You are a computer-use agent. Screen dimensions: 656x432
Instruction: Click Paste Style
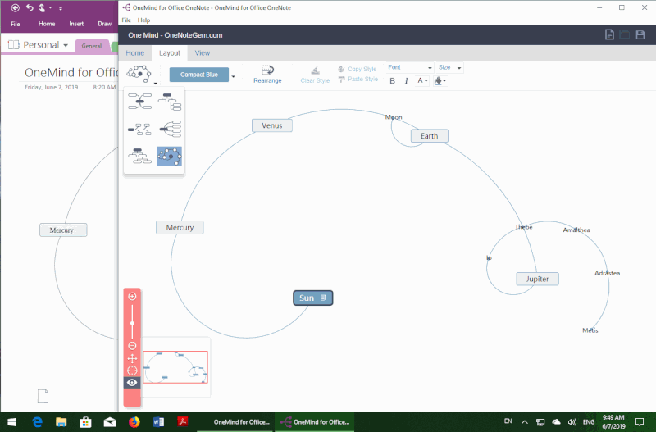pyautogui.click(x=358, y=79)
